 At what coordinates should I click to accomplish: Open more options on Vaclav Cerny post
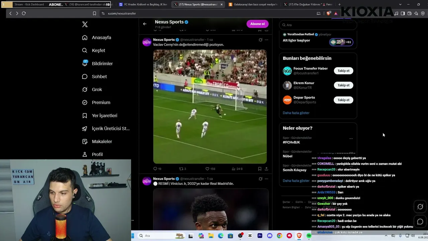tap(266, 40)
